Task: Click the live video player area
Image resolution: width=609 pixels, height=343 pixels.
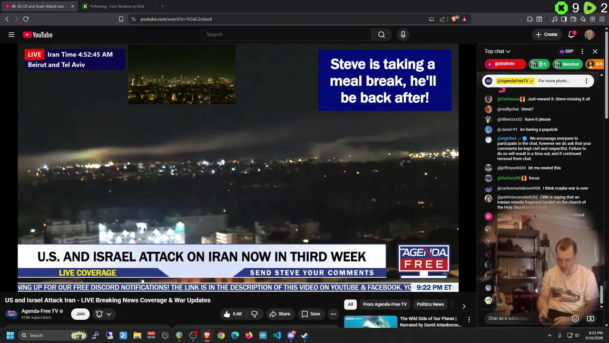Action: pos(238,168)
